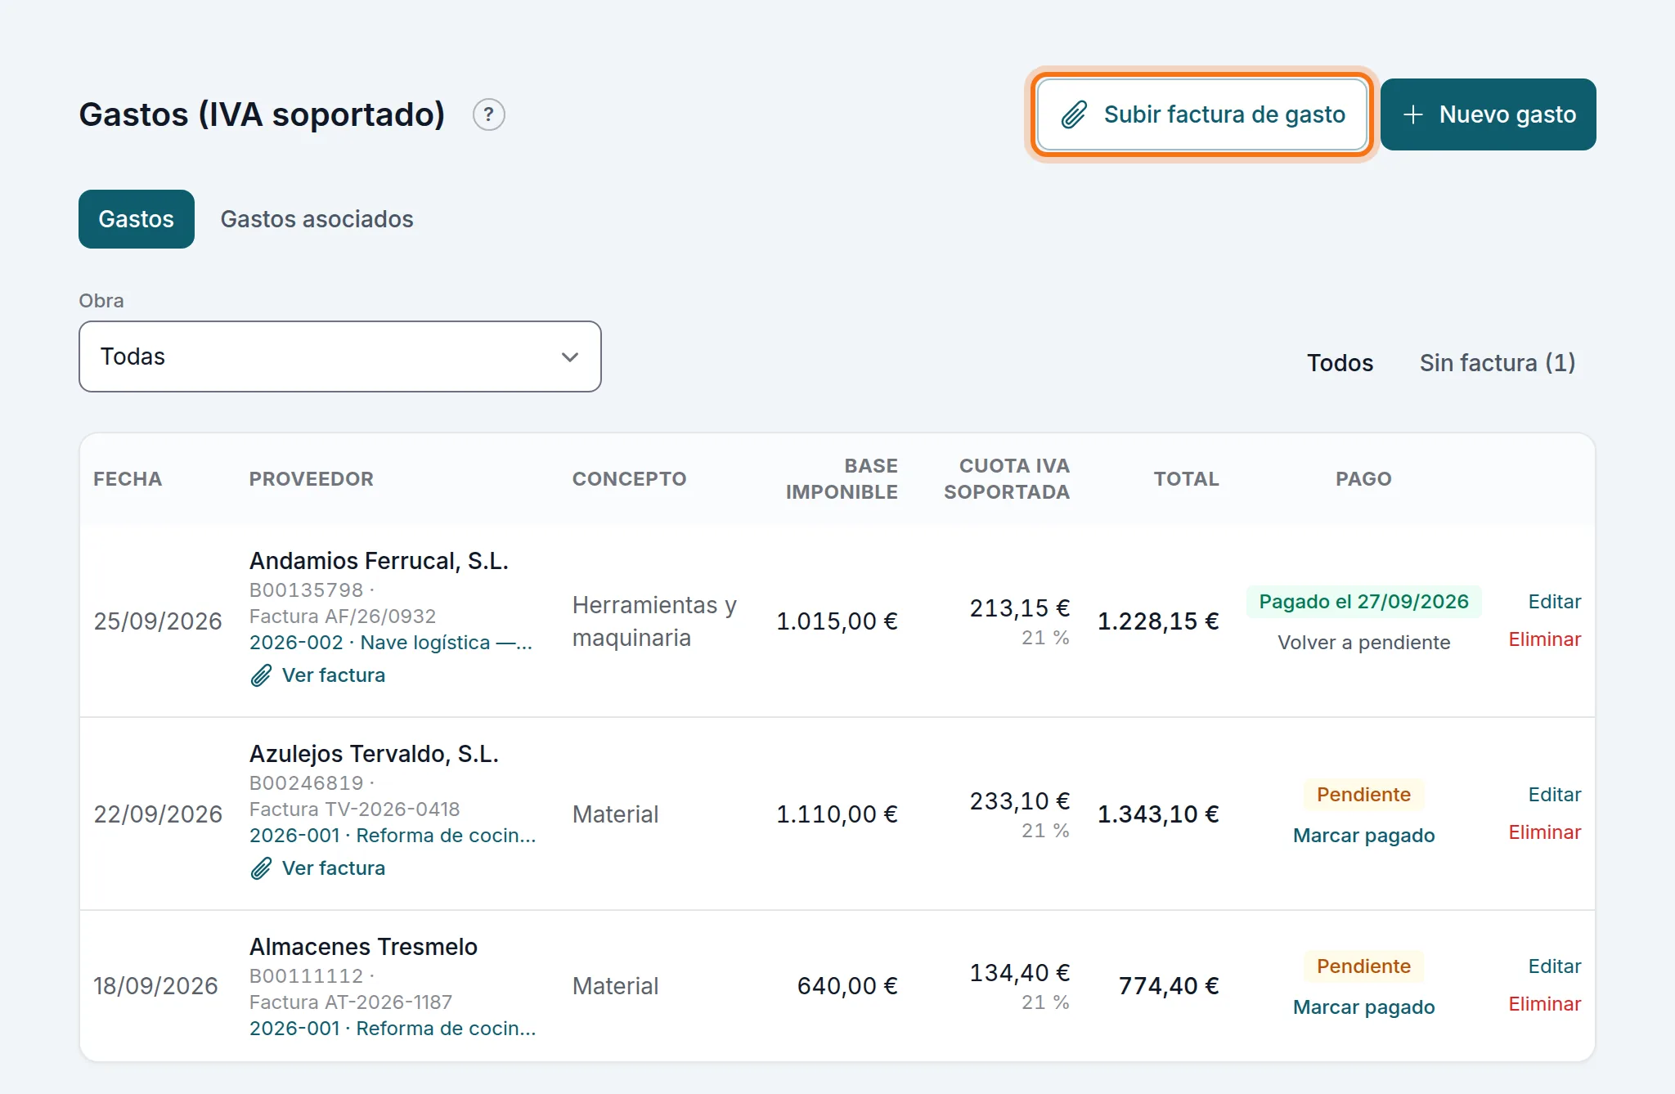Click the IVA amount 134,40 €
The image size is (1675, 1094).
pos(1020,973)
